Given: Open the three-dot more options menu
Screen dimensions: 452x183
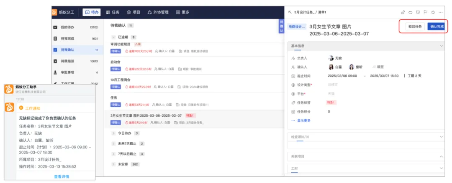Looking at the screenshot, I should (440, 13).
